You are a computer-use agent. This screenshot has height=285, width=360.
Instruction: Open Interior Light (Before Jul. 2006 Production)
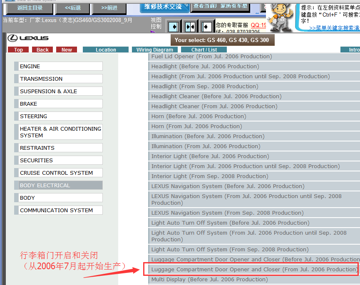tap(254, 156)
